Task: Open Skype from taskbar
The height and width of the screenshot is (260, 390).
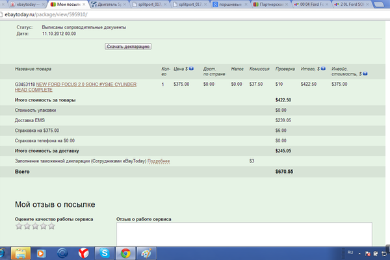Action: click(x=105, y=253)
